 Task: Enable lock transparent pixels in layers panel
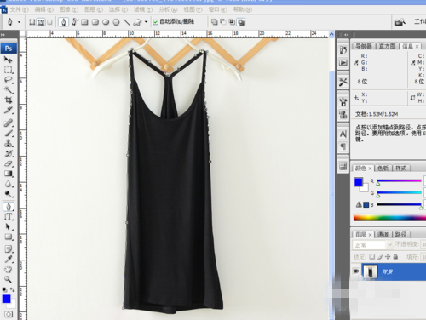371,257
